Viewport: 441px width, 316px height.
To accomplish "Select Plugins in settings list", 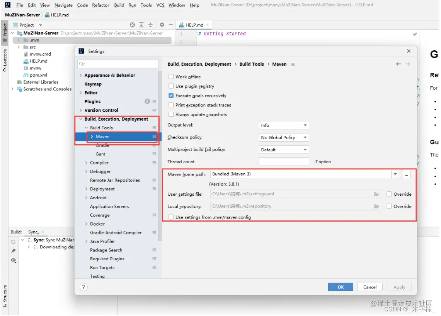I will click(92, 101).
